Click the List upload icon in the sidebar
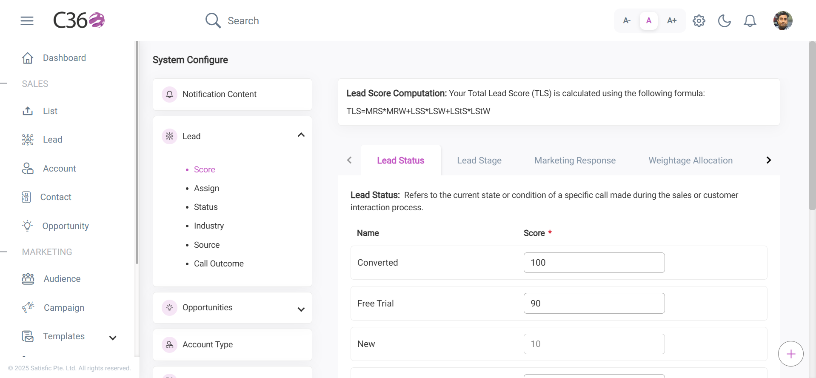 tap(28, 111)
